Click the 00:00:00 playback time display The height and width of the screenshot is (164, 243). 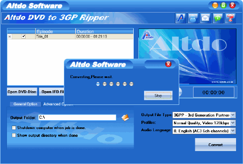pos(213,92)
